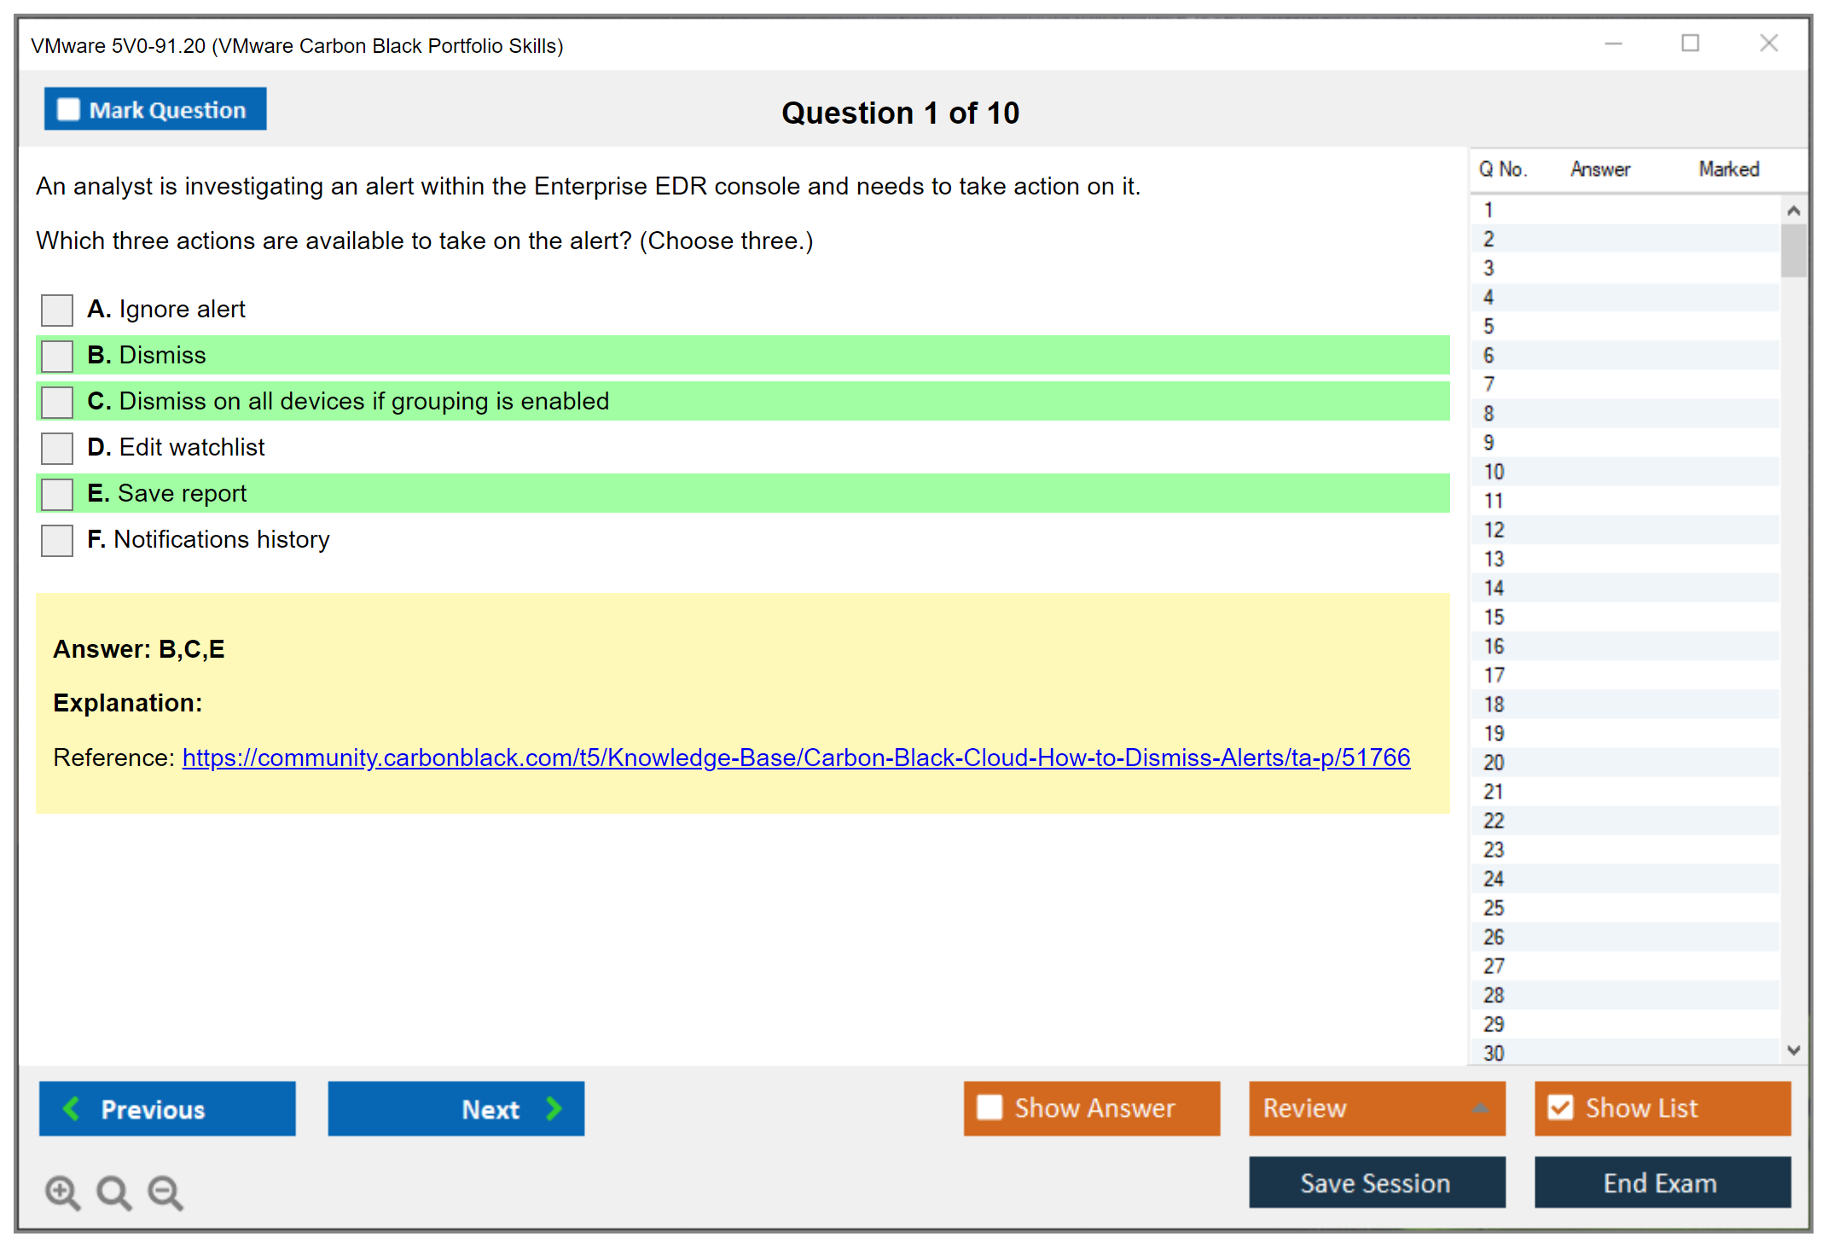This screenshot has height=1254, width=1834.
Task: Click the question list scrollbar thumb
Action: 1793,250
